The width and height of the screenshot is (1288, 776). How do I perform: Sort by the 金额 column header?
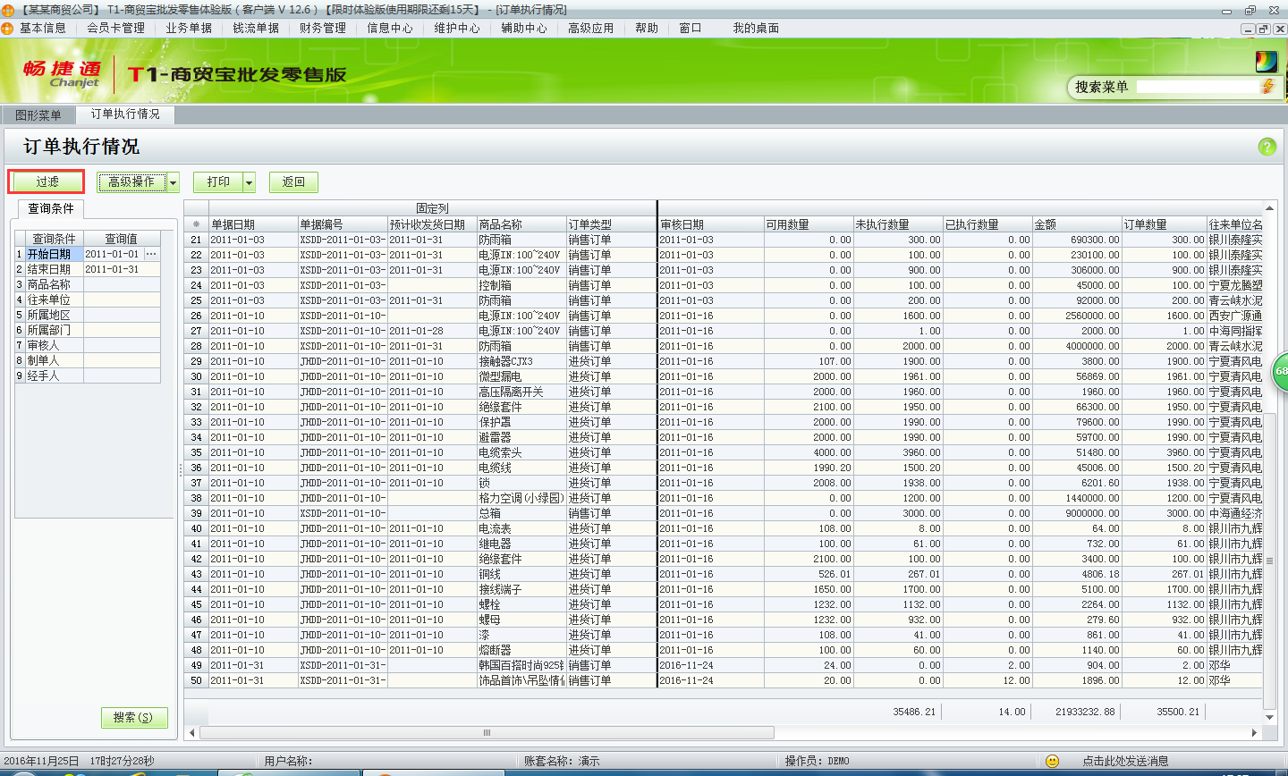[x=1076, y=224]
